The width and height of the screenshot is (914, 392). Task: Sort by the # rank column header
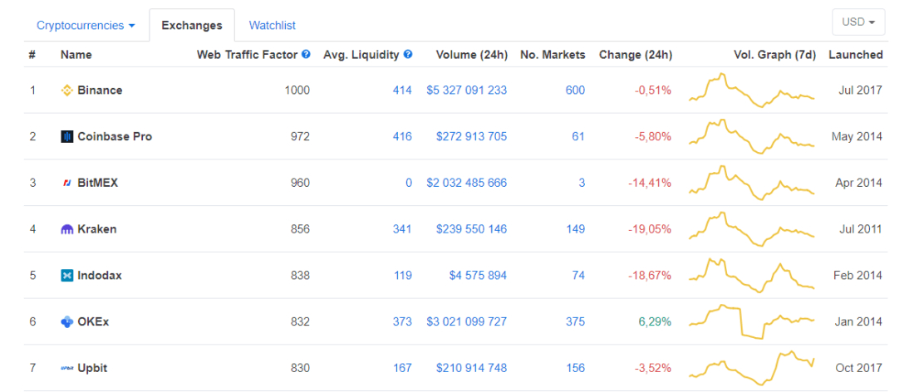coord(32,55)
